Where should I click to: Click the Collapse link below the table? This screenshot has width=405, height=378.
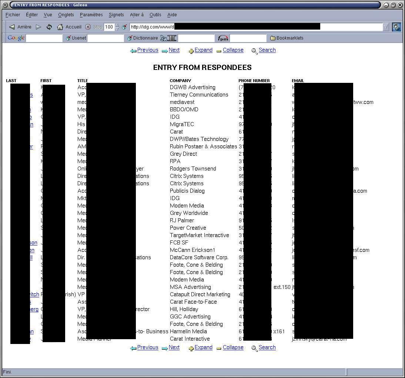click(233, 347)
